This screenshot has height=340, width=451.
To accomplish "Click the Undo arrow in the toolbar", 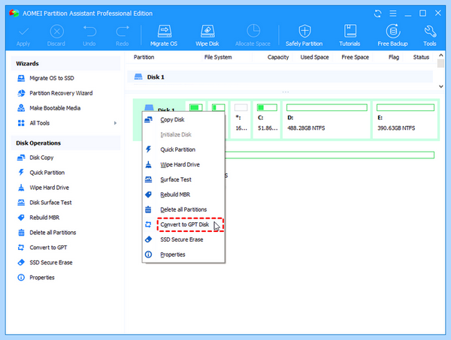I will [x=89, y=31].
